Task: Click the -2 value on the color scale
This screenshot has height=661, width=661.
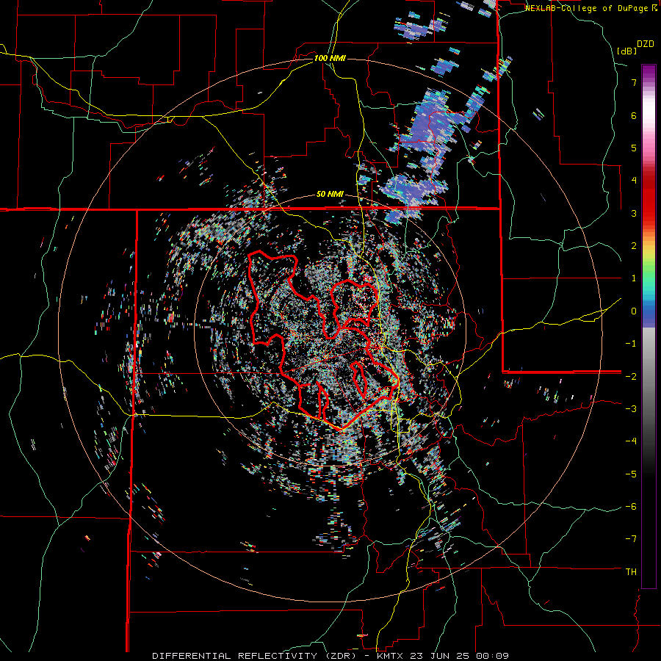Action: tap(631, 376)
